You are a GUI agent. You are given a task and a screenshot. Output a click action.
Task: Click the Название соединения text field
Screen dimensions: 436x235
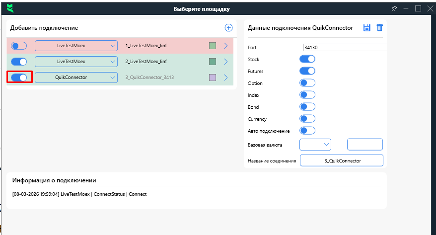[x=342, y=160]
